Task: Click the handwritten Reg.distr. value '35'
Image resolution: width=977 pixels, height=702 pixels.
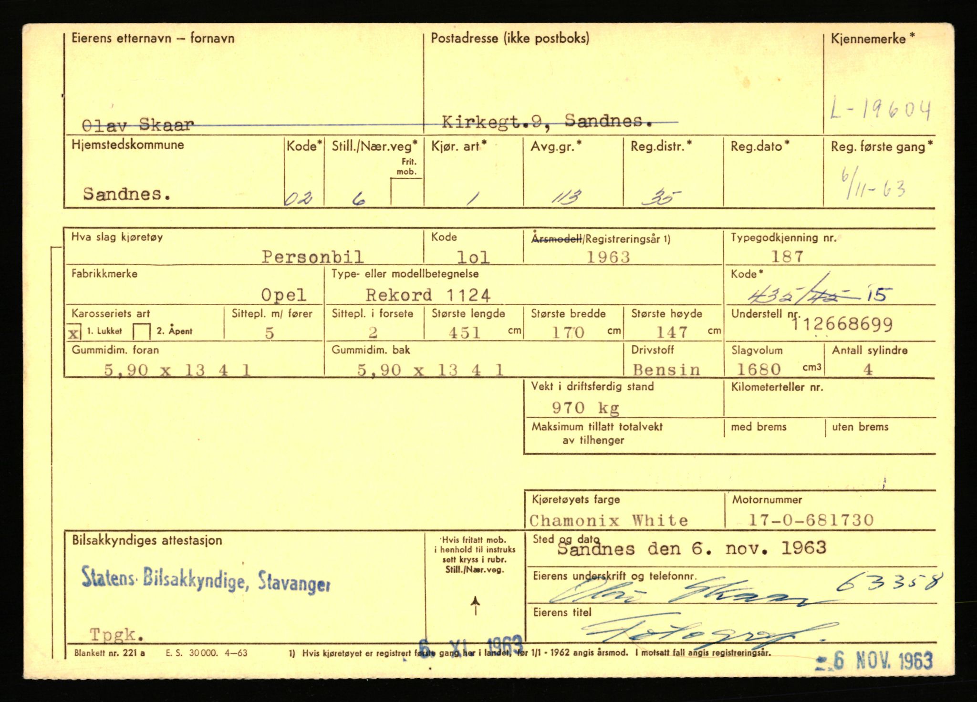Action: click(x=659, y=196)
